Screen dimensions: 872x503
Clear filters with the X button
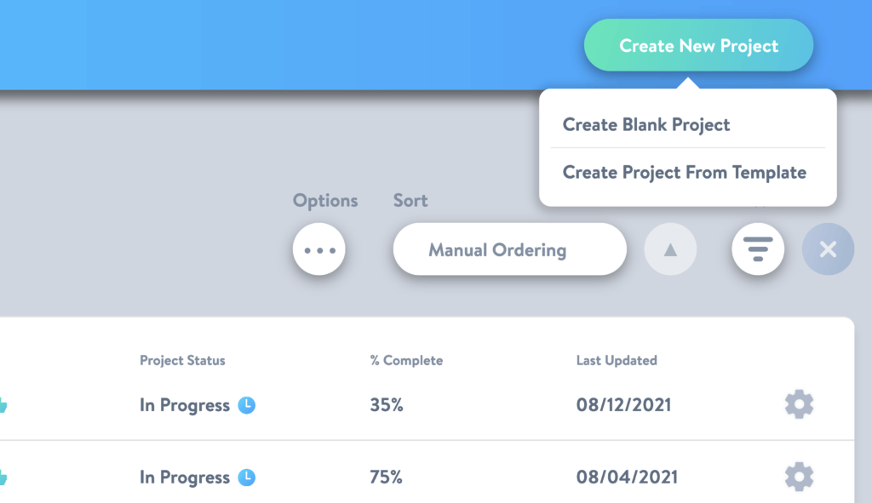point(828,249)
